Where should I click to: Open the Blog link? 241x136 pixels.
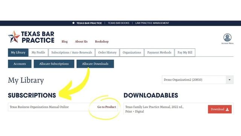pyautogui.click(x=64, y=42)
